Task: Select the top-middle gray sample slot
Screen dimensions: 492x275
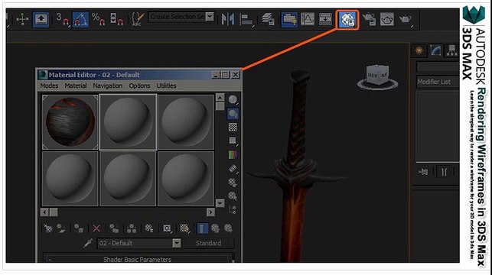Action: click(x=128, y=121)
